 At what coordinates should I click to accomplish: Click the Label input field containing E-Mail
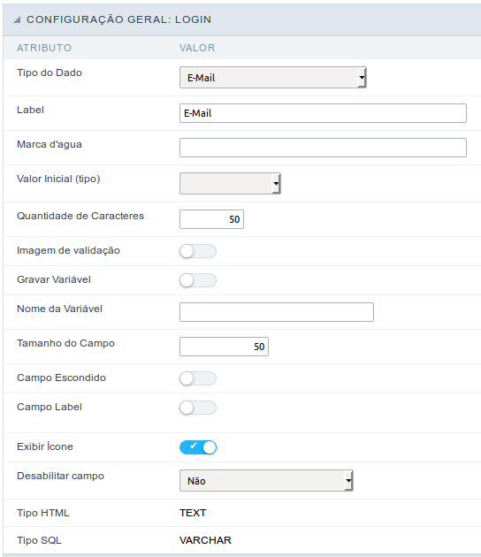pyautogui.click(x=323, y=113)
